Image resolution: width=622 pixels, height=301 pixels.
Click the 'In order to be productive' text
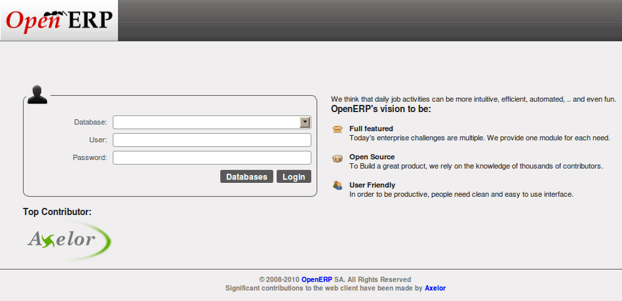coord(461,195)
